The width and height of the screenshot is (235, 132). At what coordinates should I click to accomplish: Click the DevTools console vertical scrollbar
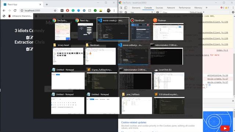pos(234,74)
